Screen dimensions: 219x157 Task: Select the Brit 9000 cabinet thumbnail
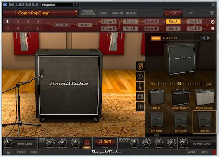coord(180,122)
